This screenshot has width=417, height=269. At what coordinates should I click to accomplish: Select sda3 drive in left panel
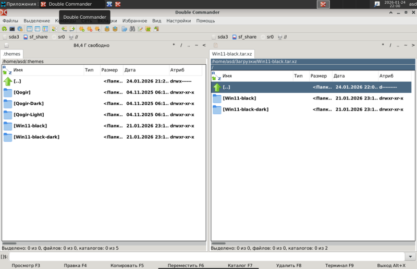point(11,37)
